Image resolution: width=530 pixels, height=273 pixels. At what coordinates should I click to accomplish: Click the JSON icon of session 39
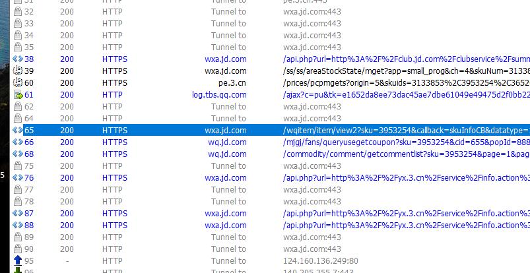coord(18,71)
